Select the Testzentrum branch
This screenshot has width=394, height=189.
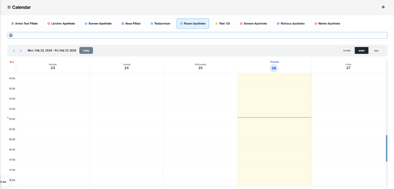pos(160,23)
